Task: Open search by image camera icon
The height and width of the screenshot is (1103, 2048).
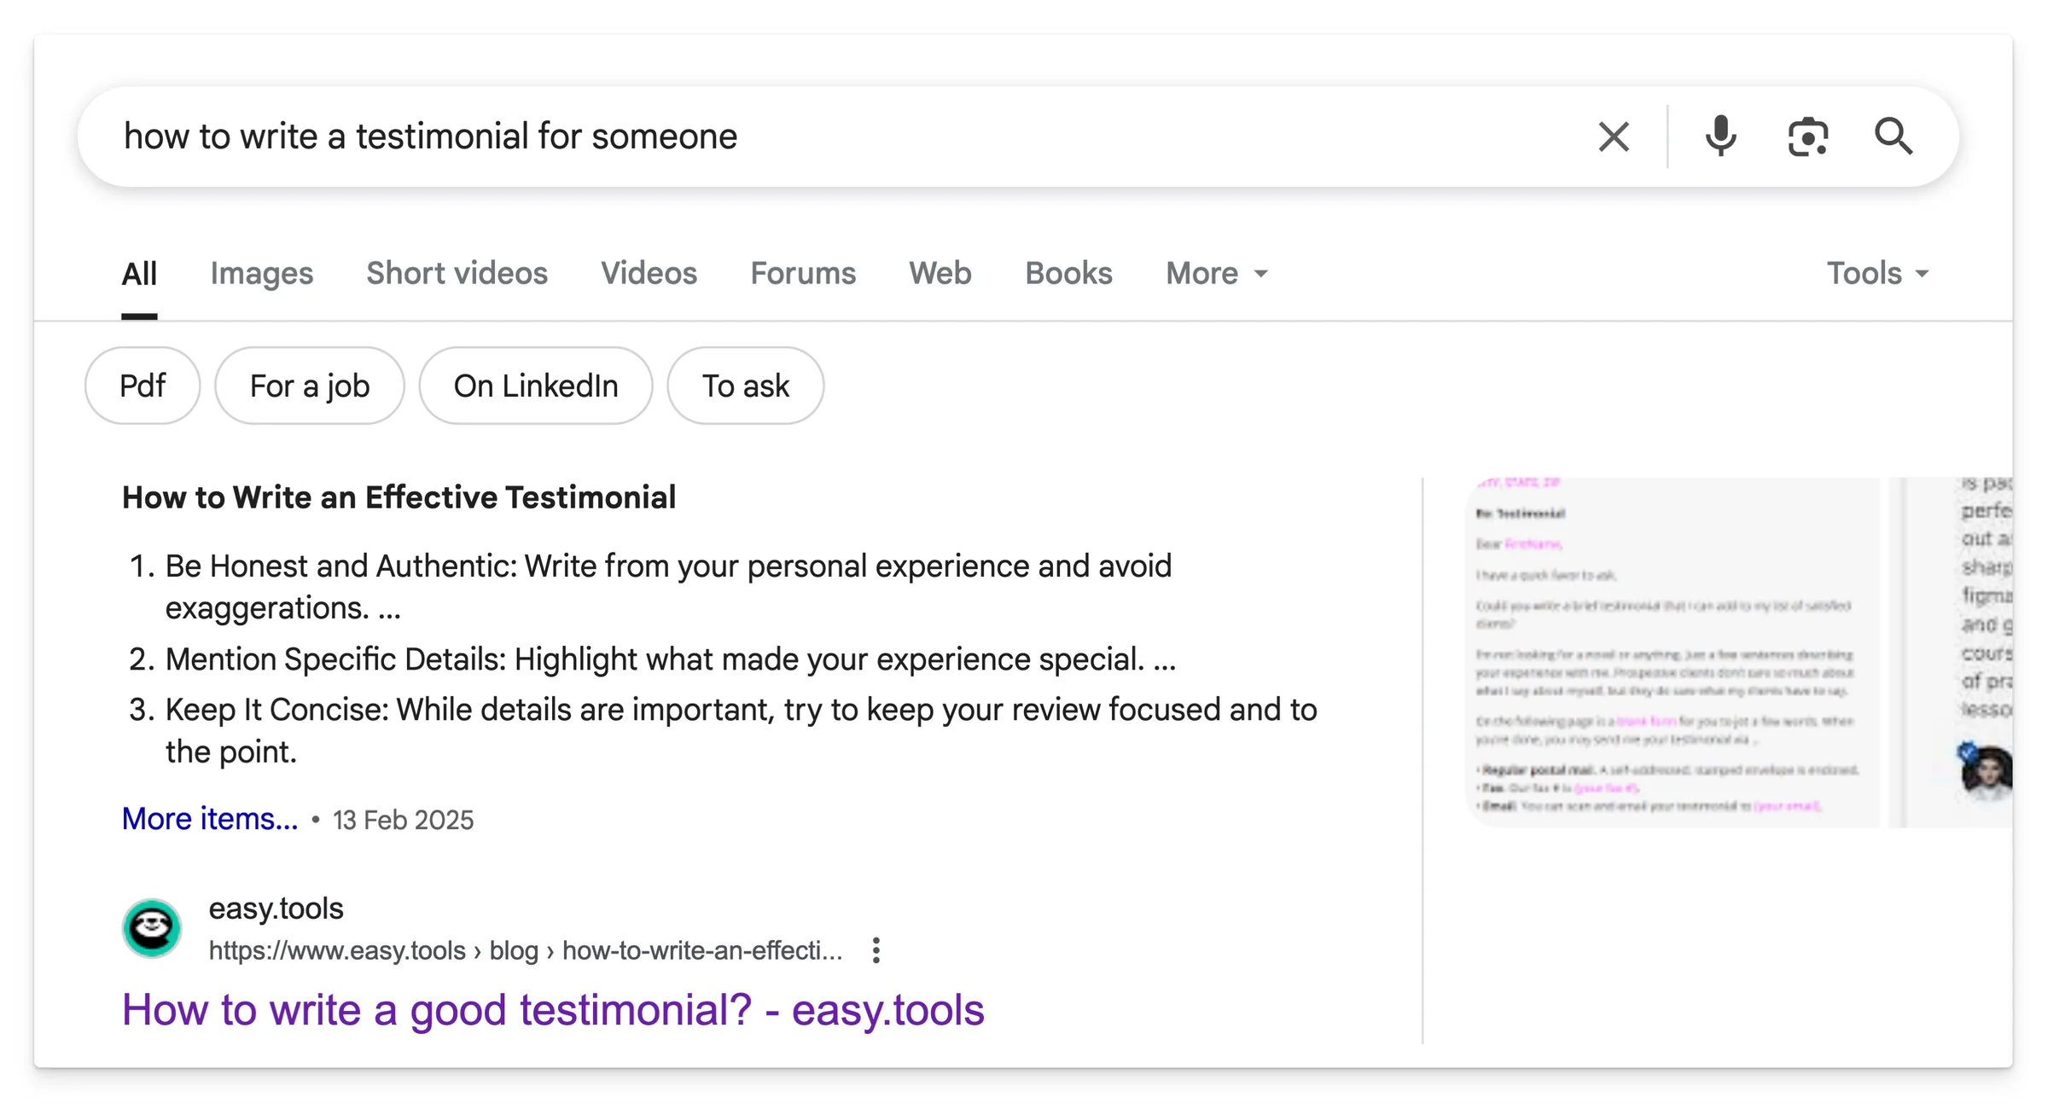Action: coord(1807,136)
